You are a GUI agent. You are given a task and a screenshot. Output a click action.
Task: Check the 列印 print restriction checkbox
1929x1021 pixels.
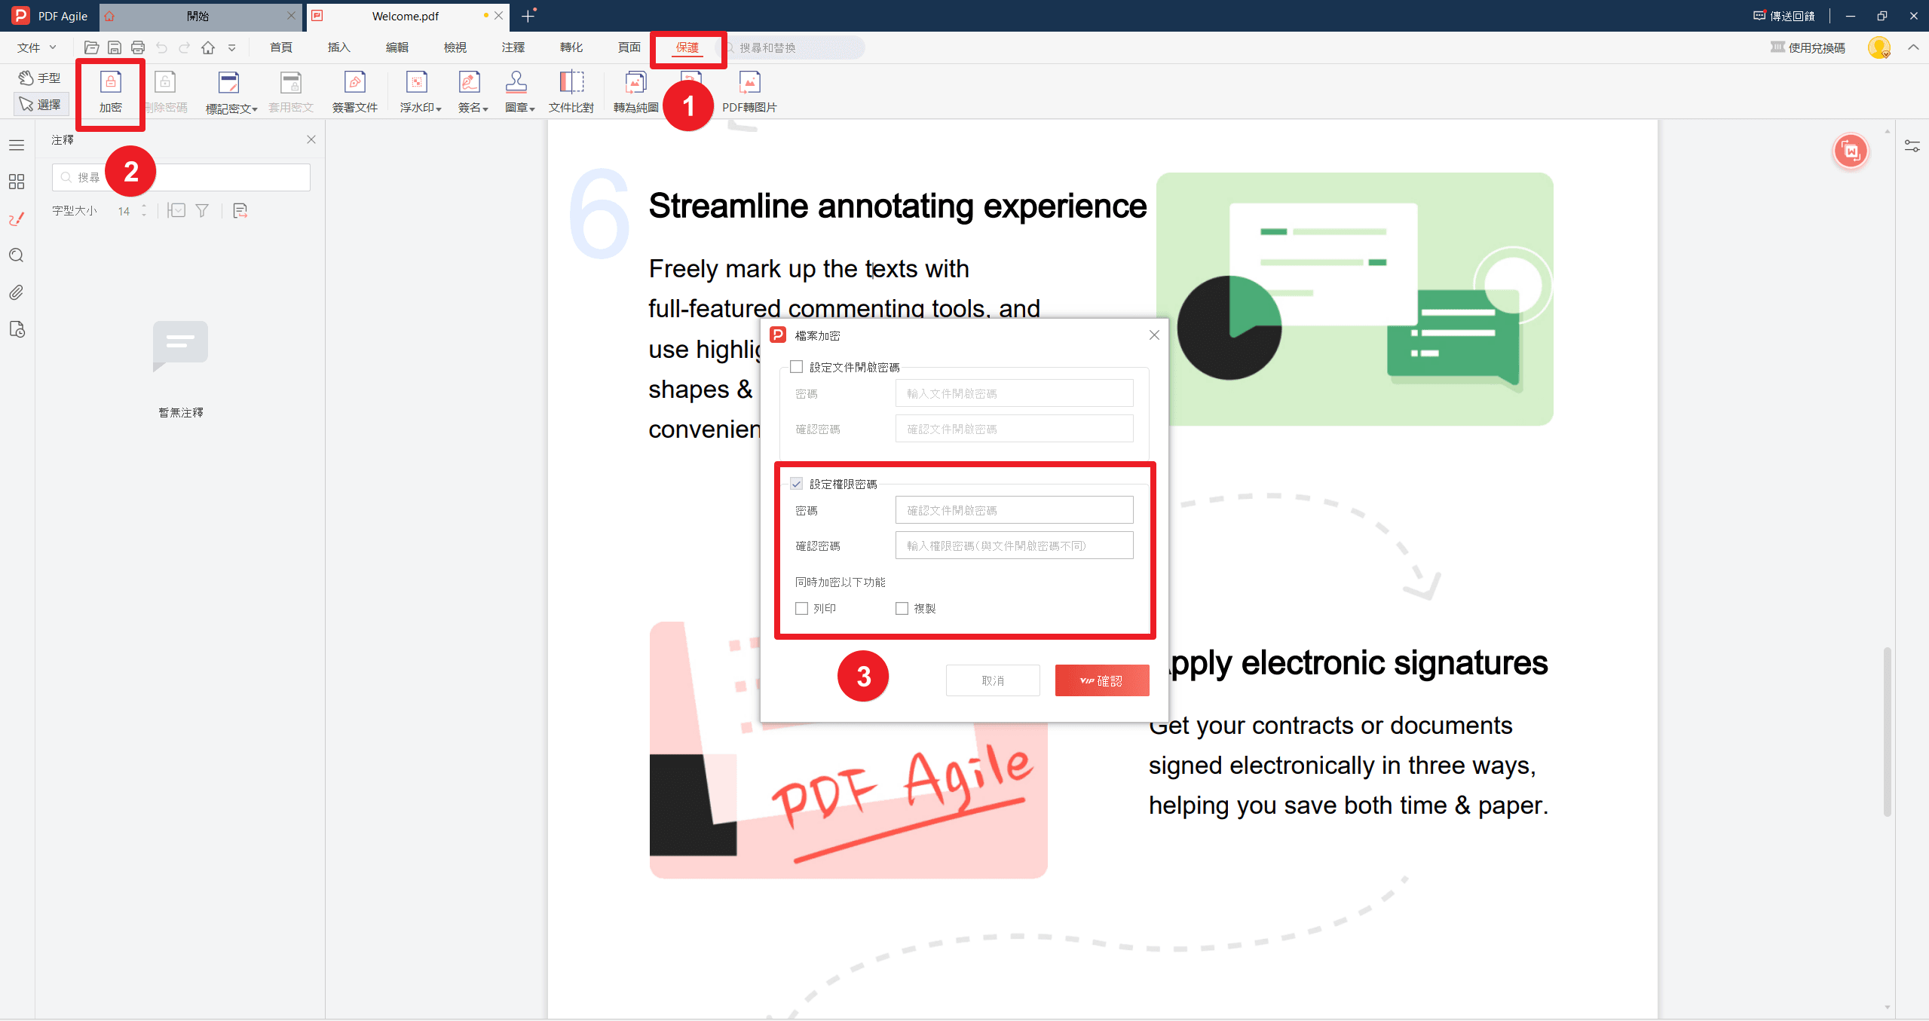[802, 608]
